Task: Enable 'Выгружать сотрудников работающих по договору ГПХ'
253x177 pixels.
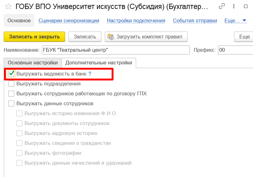Action: pos(11,93)
